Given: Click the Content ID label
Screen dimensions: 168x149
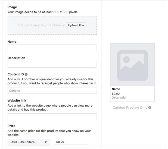Looking at the screenshot, I should coord(15,74).
